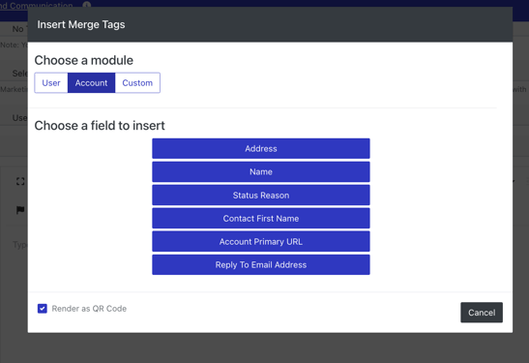Uncheck the Render as QR Code checkbox
Viewport: 529px width, 363px height.
(x=43, y=308)
